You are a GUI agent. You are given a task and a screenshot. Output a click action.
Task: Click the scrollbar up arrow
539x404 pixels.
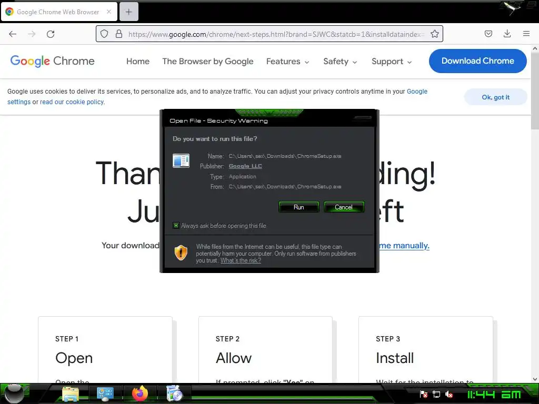click(x=535, y=48)
